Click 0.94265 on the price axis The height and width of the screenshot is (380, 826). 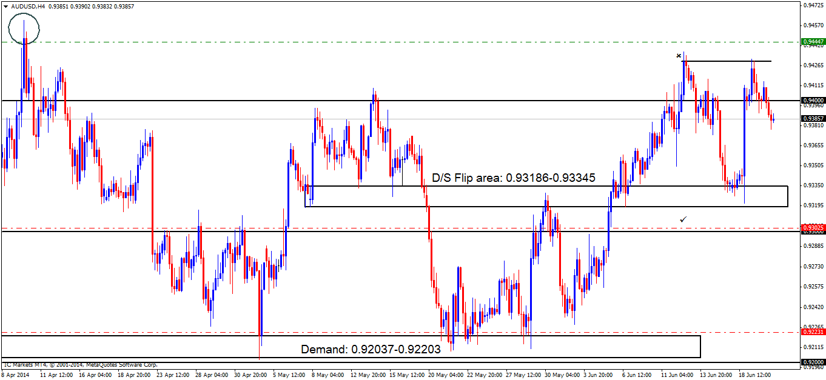click(813, 65)
